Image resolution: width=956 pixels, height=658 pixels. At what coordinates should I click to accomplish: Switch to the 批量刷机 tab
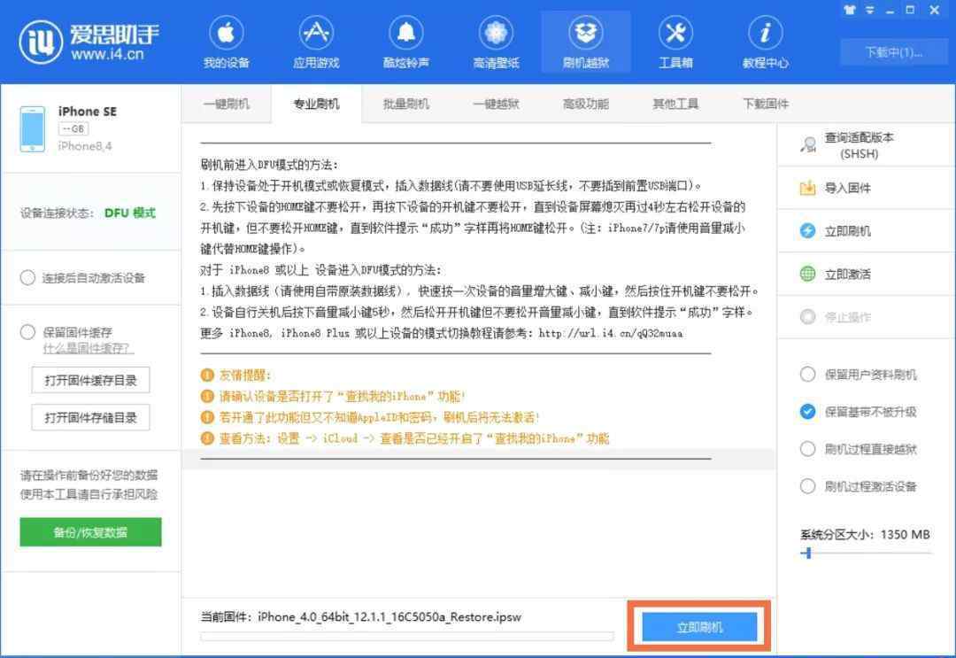tap(406, 104)
